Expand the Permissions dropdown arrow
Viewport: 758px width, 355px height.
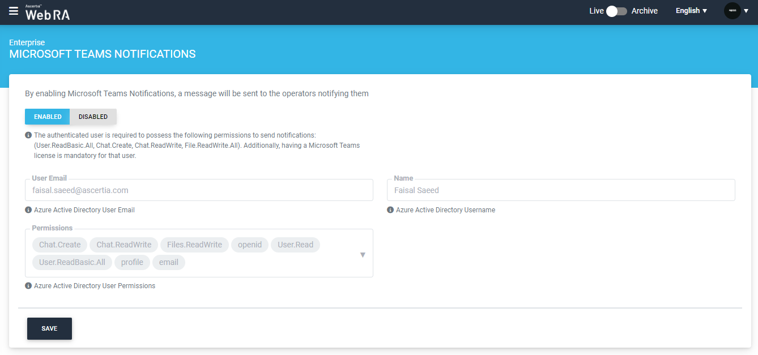point(363,255)
